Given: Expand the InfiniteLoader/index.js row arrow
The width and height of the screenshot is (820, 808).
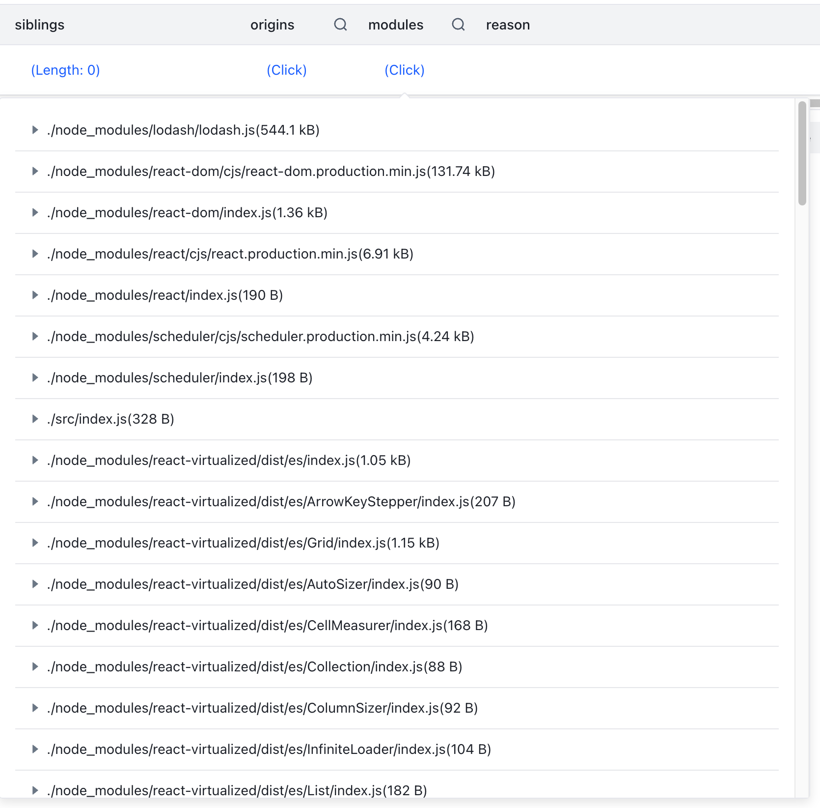Looking at the screenshot, I should point(35,749).
